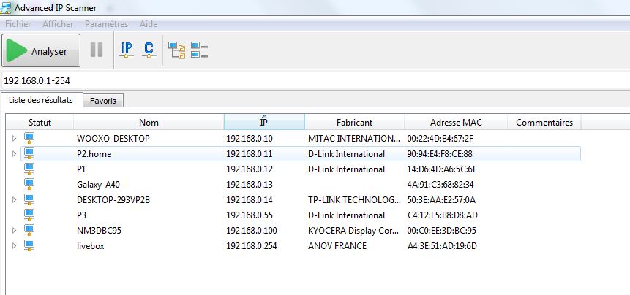This screenshot has height=295, width=630.
Task: Switch to the Favoris tab
Action: 103,101
